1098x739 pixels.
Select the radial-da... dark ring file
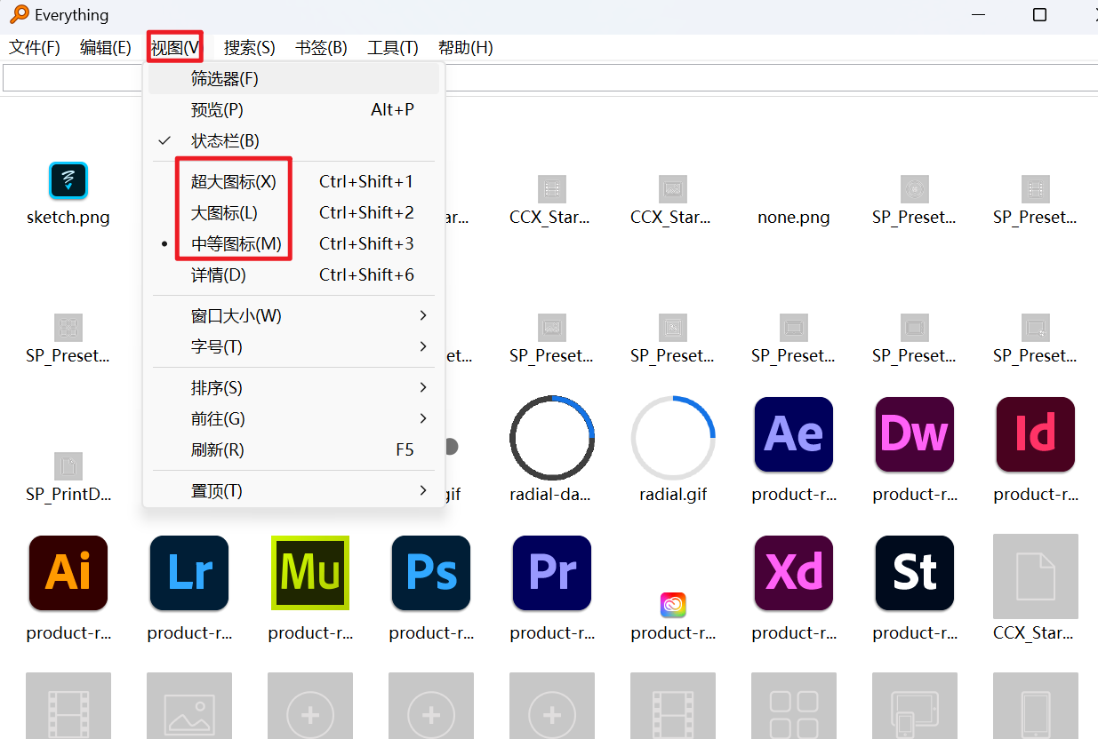(x=552, y=438)
